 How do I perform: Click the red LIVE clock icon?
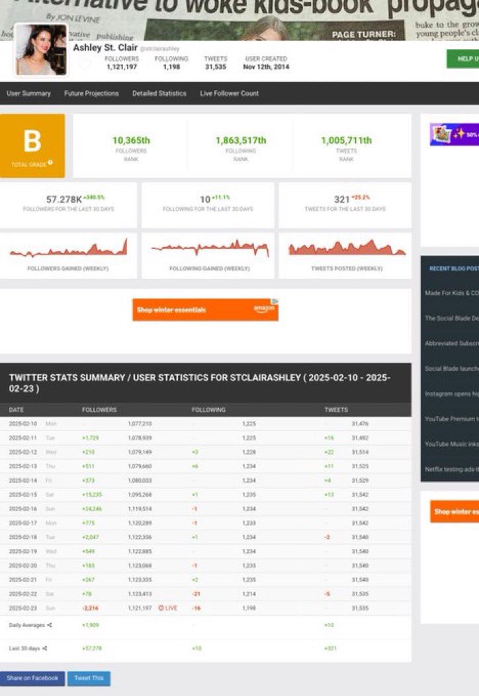click(161, 608)
